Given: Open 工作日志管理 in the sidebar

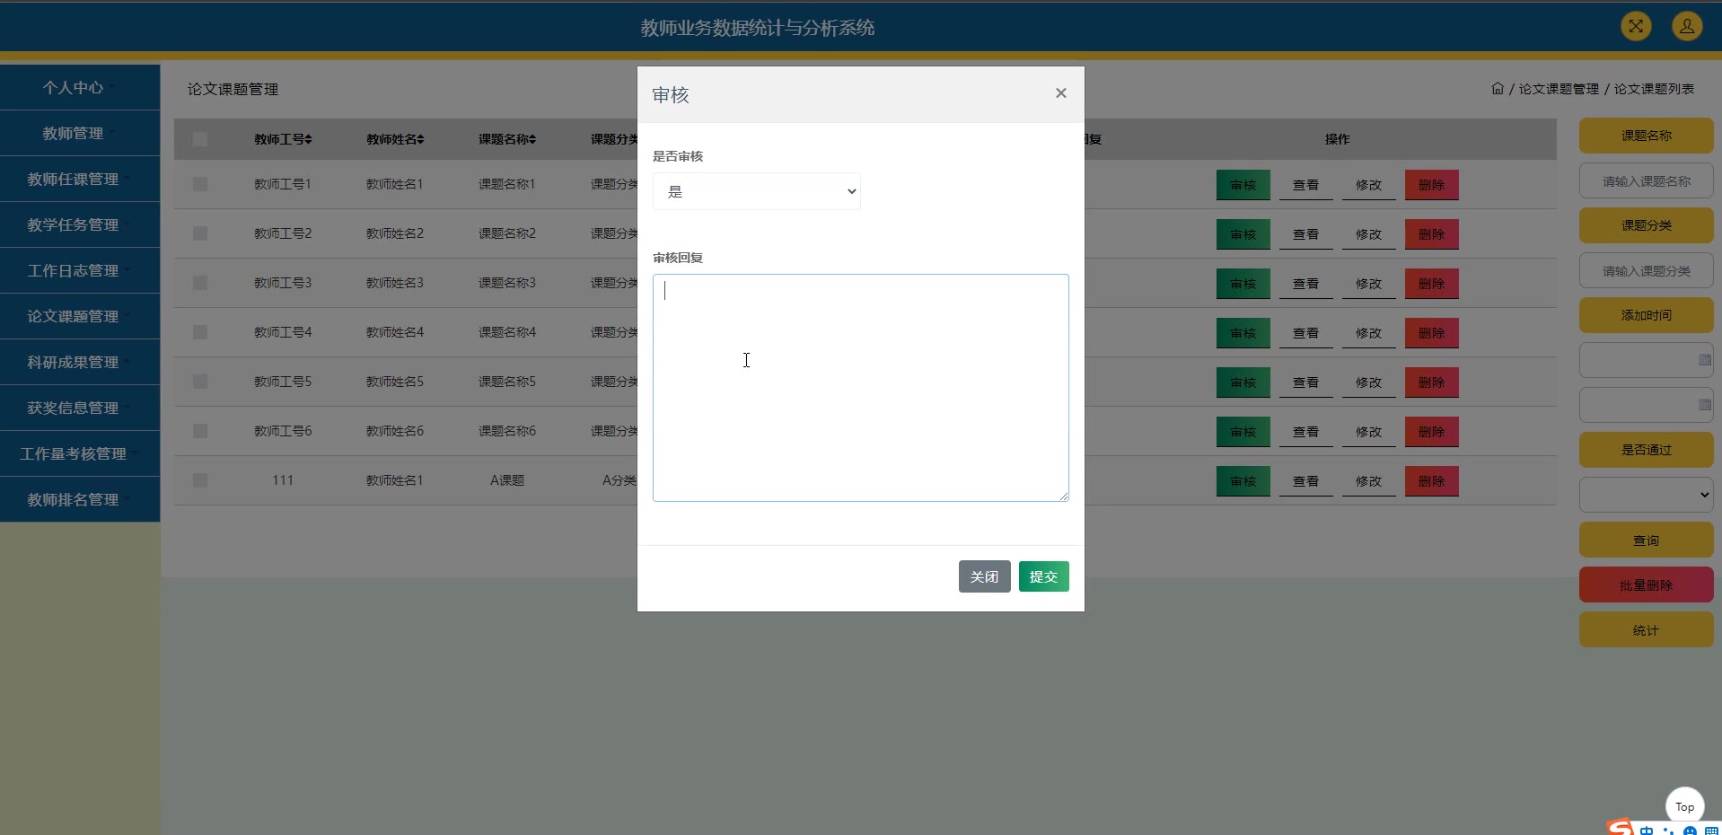Looking at the screenshot, I should 80,270.
